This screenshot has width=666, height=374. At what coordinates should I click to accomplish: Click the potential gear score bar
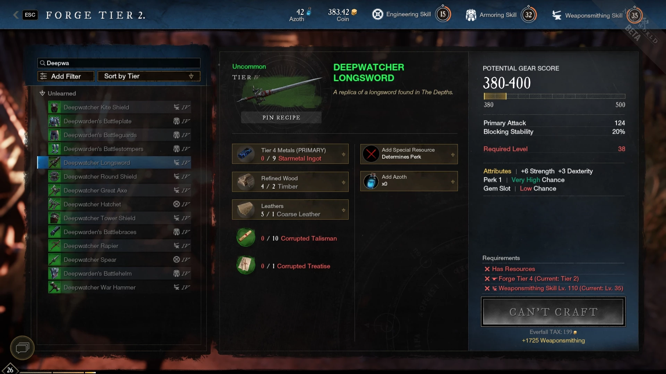(x=554, y=96)
